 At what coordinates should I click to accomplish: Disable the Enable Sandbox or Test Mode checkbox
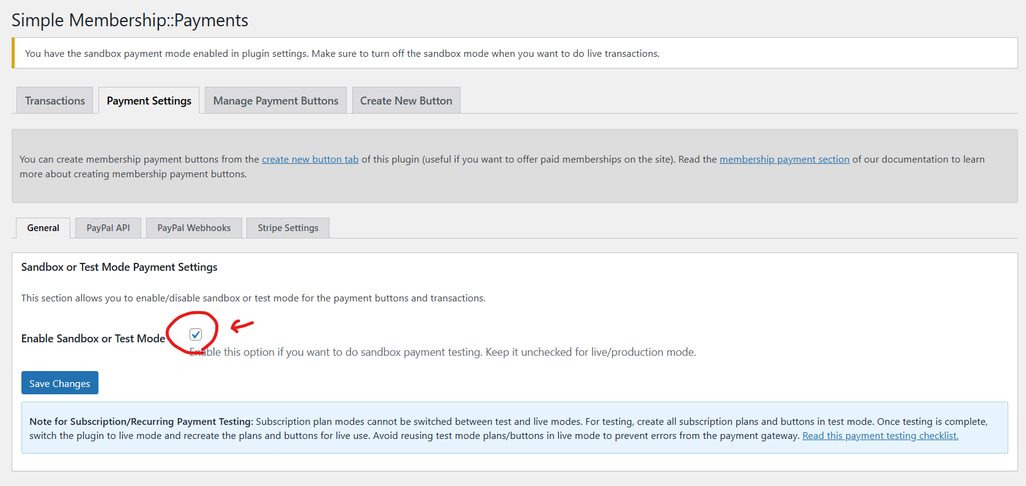(x=196, y=334)
